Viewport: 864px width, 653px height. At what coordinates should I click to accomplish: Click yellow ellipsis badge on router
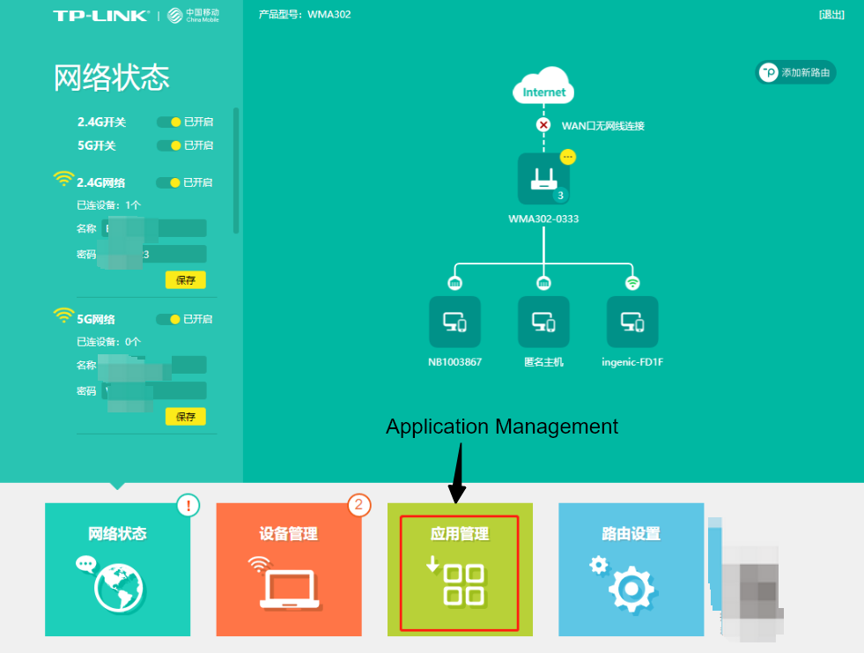[x=568, y=156]
